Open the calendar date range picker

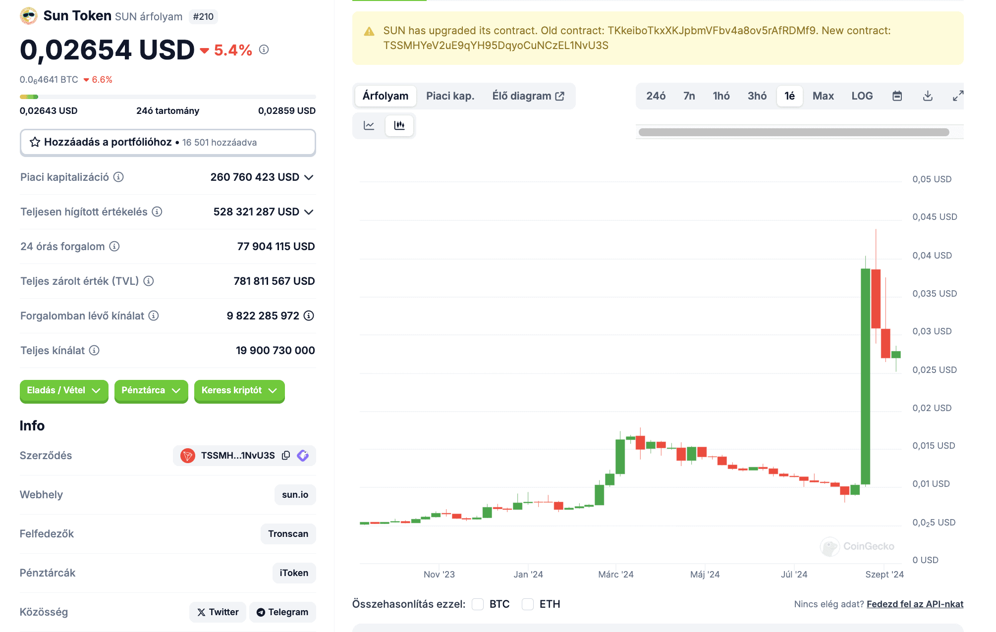897,96
